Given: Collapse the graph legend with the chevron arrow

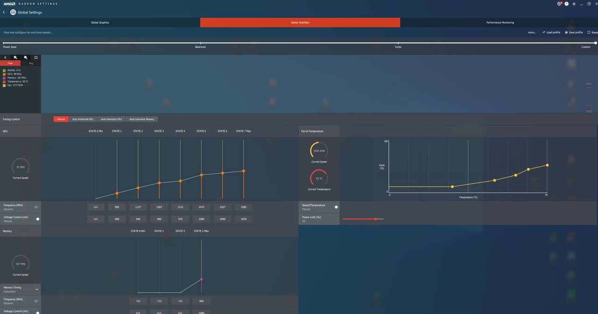Looking at the screenshot, I should pyautogui.click(x=5, y=57).
